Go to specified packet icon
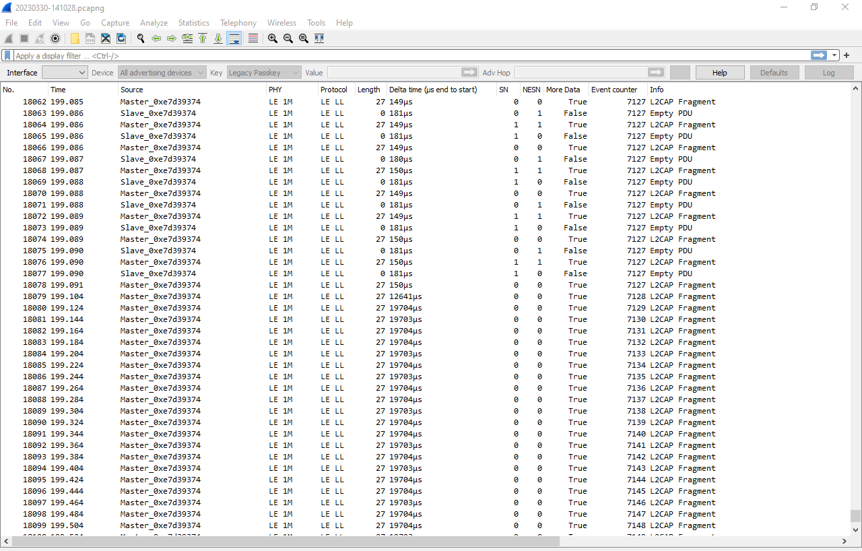The image size is (862, 551). coord(187,38)
